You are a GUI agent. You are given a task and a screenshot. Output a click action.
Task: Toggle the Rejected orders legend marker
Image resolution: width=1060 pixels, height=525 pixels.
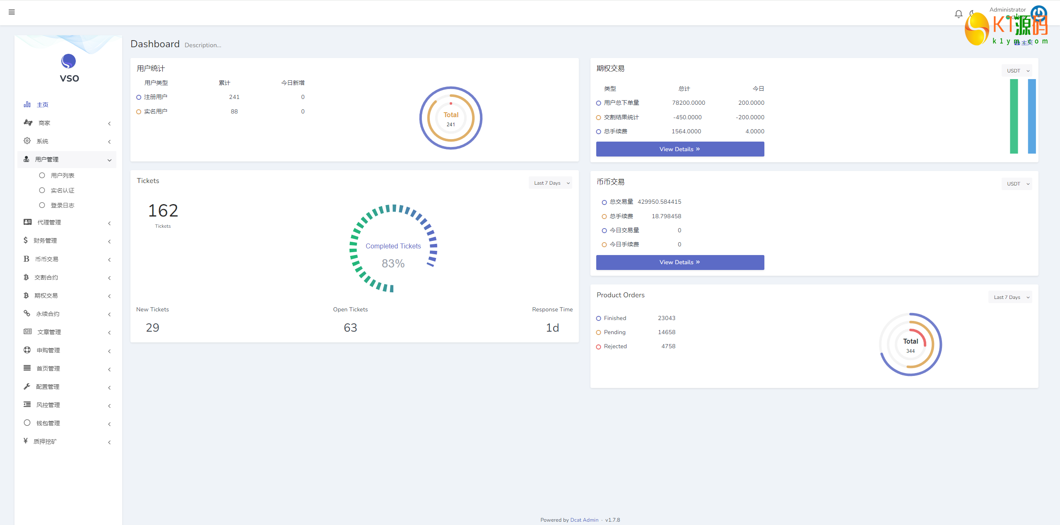pyautogui.click(x=598, y=347)
